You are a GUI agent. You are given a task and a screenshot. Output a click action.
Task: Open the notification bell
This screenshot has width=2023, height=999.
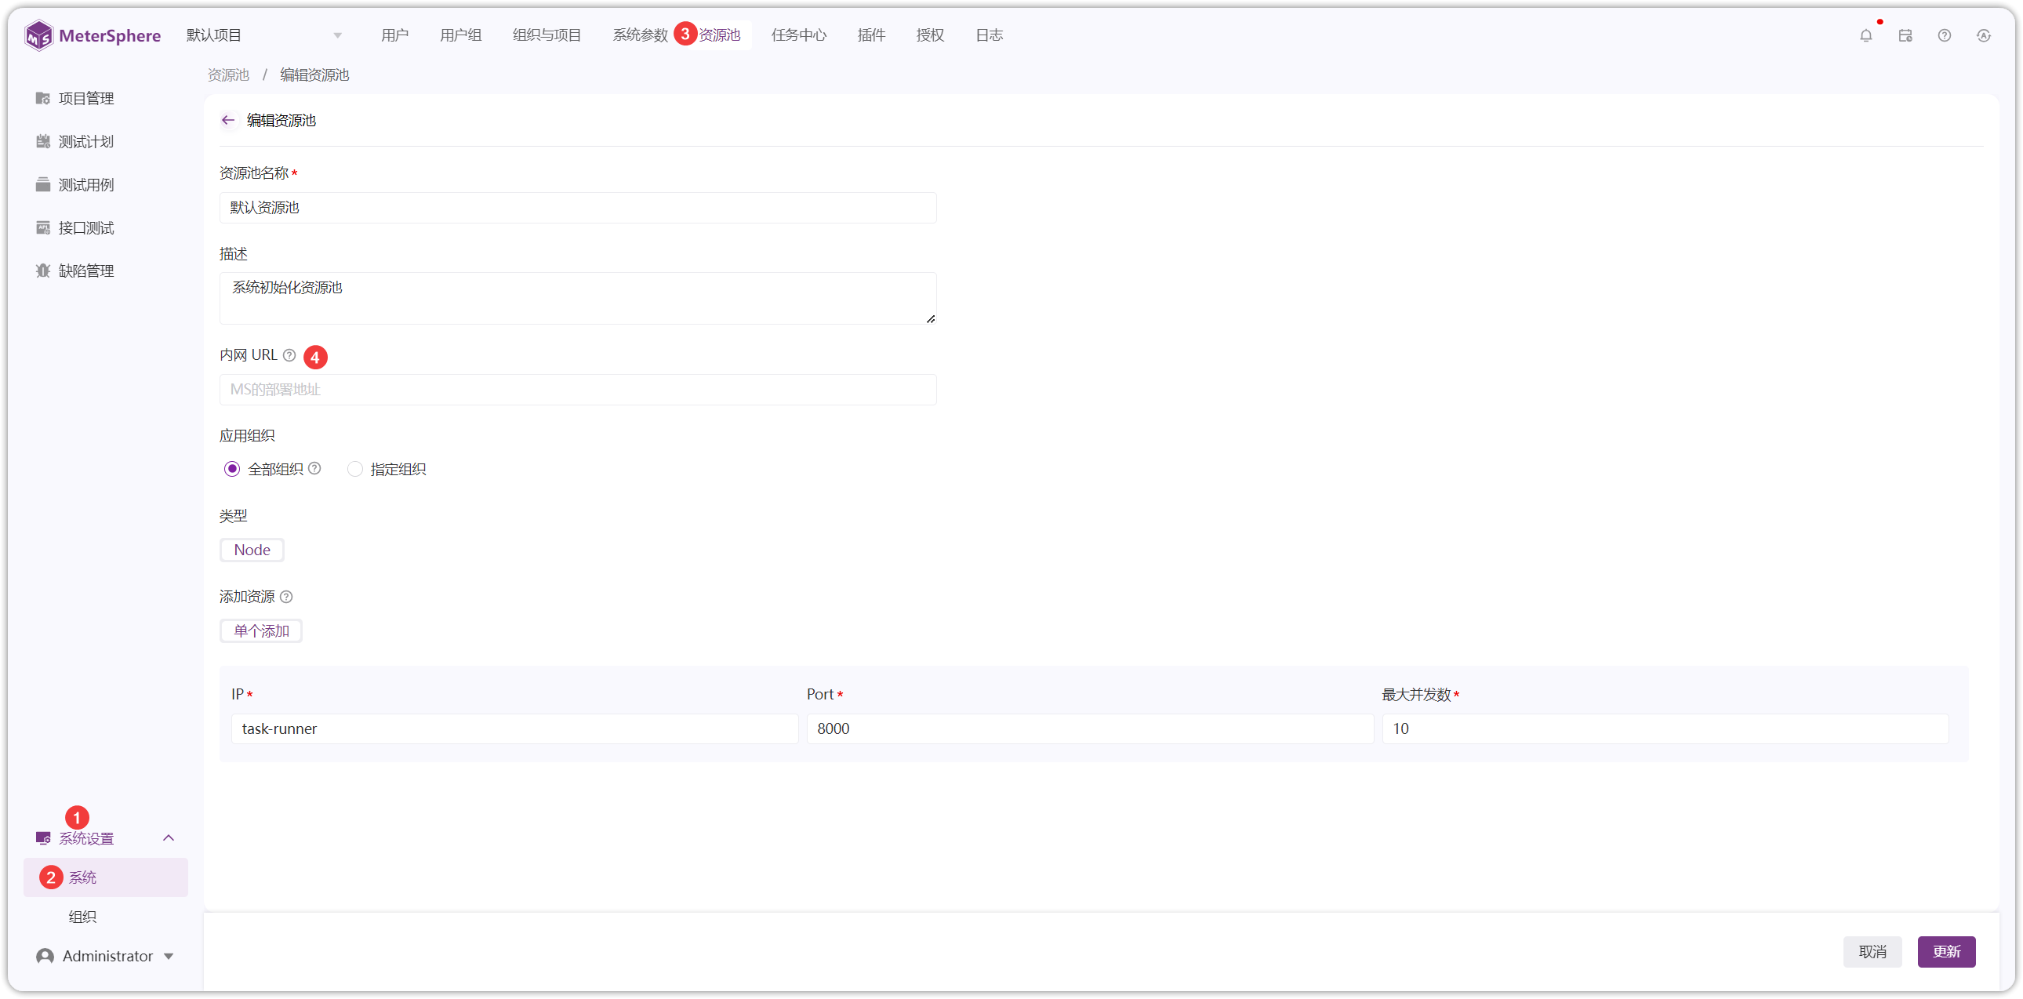[1866, 35]
